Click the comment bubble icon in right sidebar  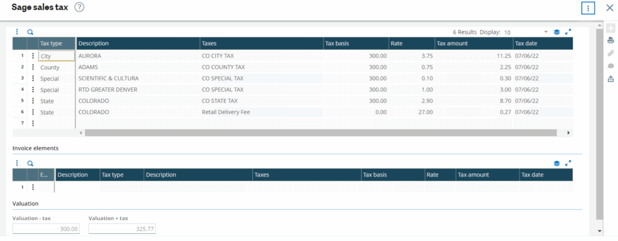[611, 66]
